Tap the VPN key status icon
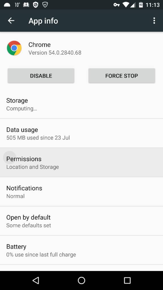This screenshot has height=290, width=163. point(116,5)
